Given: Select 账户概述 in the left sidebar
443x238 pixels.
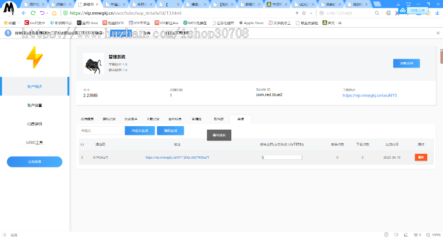Looking at the screenshot, I should coord(34,86).
